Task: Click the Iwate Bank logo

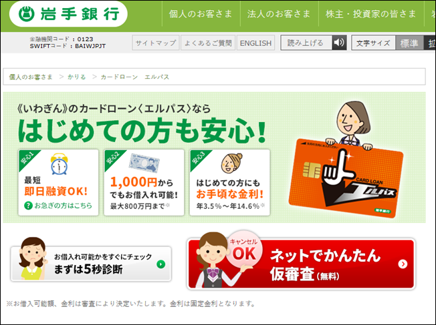Action: coord(68,14)
